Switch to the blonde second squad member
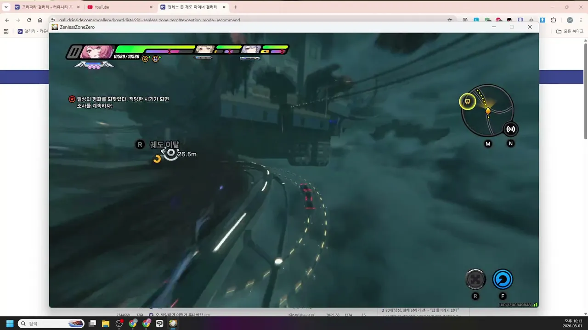Image resolution: width=588 pixels, height=330 pixels. [205, 49]
